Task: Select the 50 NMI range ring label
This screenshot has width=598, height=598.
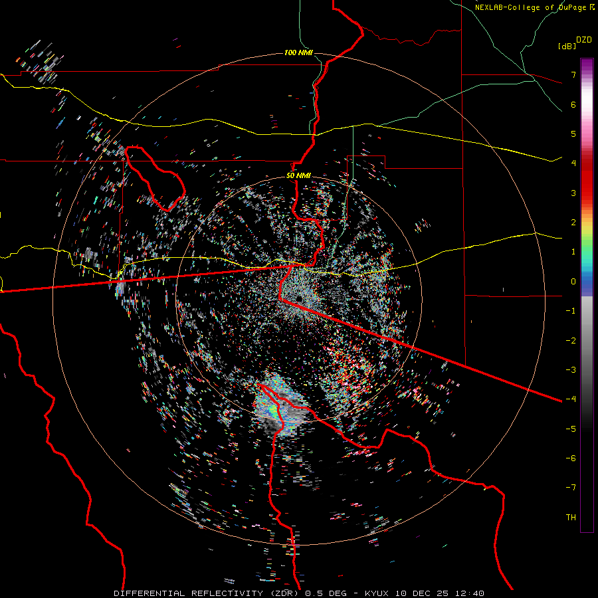Action: click(x=298, y=175)
